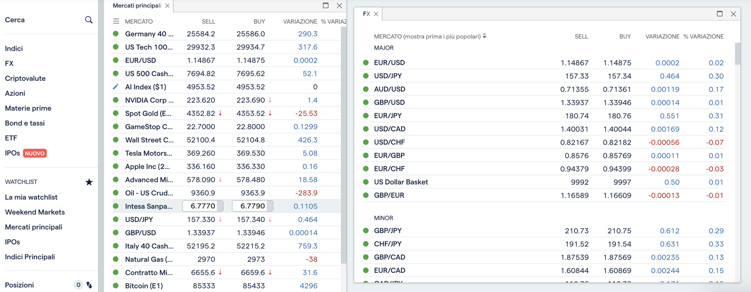Open the watchlist star icon
The height and width of the screenshot is (292, 751).
pyautogui.click(x=89, y=182)
